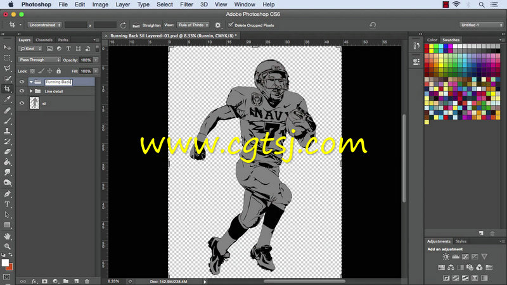Select the Path Selection tool
Viewport: 507px width, 285px height.
point(7,215)
